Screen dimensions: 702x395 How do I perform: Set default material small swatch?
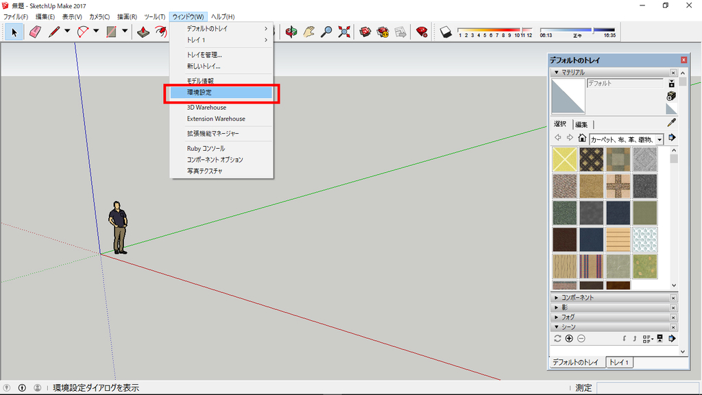coord(671,109)
